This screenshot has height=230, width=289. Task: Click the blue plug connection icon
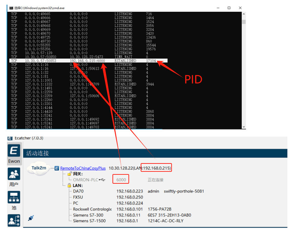pyautogui.click(x=31, y=218)
